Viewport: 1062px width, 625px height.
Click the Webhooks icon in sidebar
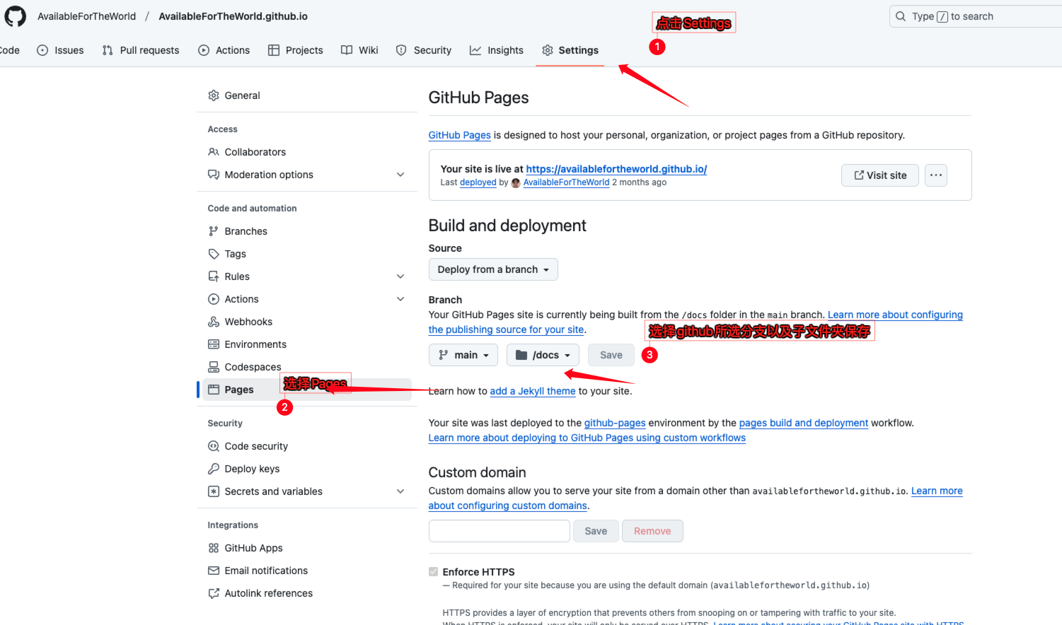[214, 322]
